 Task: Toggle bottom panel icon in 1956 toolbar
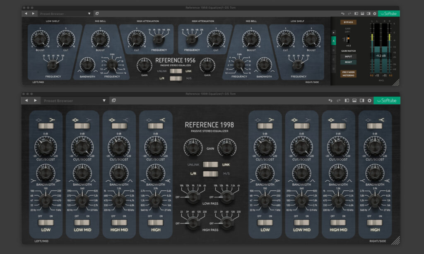point(362,14)
